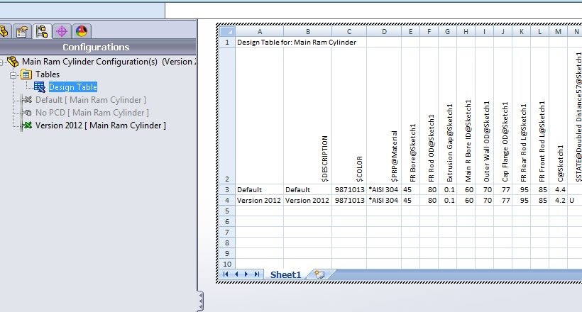Viewport: 582px width, 312px height.
Task: Select the Sheet1 tab
Action: pyautogui.click(x=285, y=274)
